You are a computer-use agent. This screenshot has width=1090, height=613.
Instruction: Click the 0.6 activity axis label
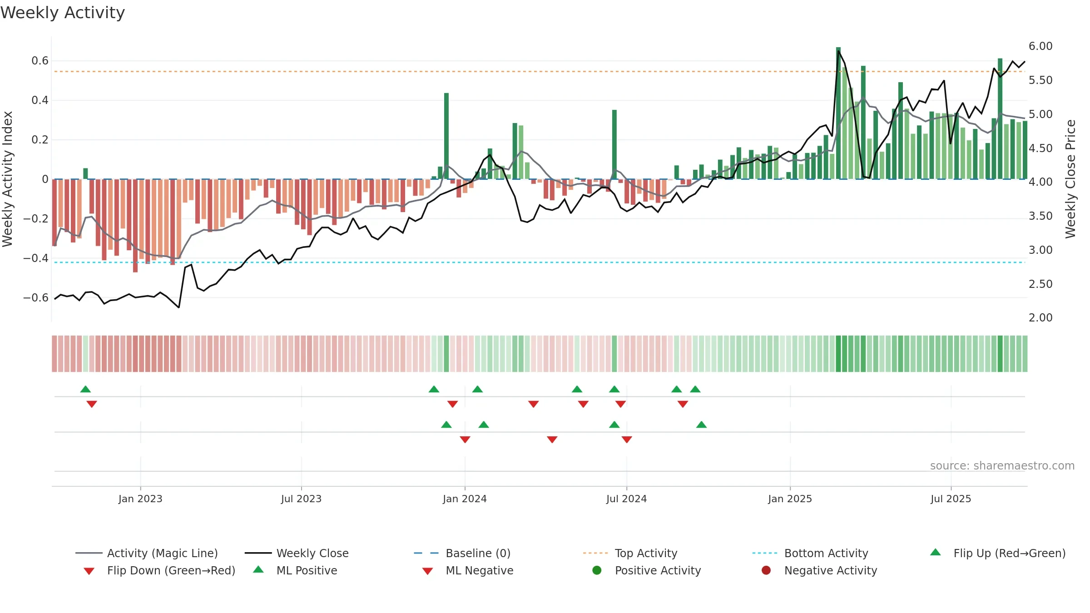pos(40,61)
